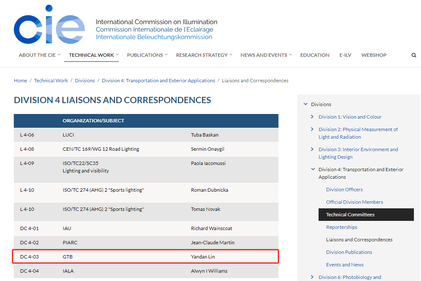Open the Publications dropdown menu
Image resolution: width=421 pixels, height=281 pixels.
(147, 55)
